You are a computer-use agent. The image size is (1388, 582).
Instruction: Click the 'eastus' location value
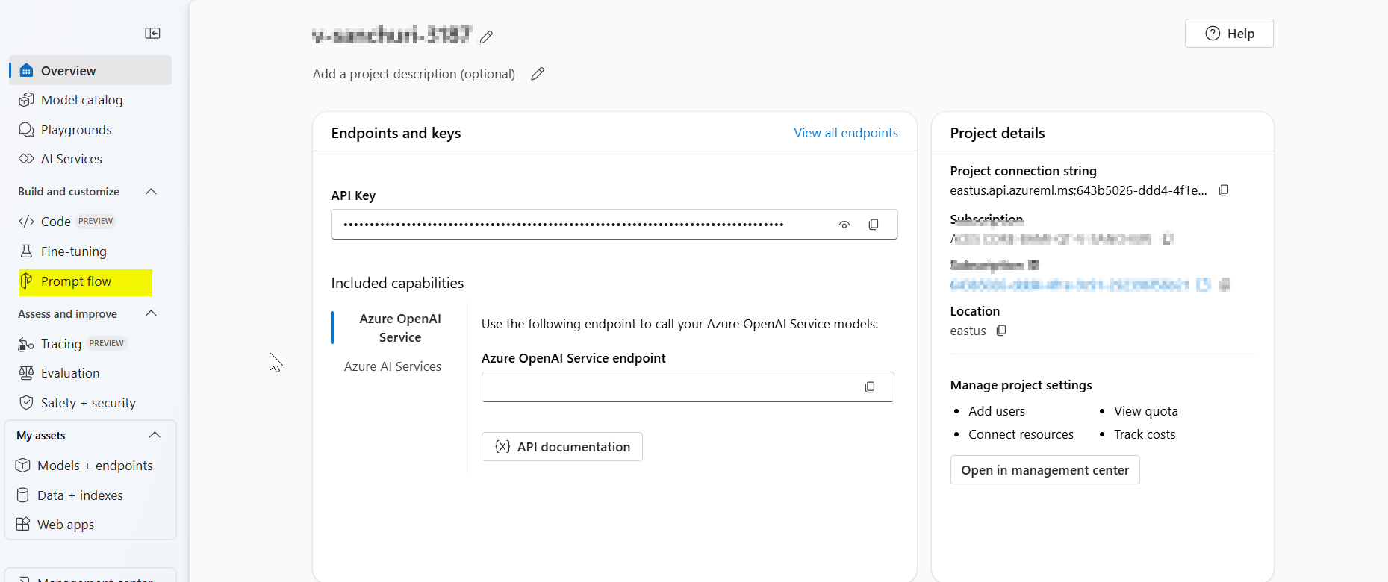click(968, 331)
